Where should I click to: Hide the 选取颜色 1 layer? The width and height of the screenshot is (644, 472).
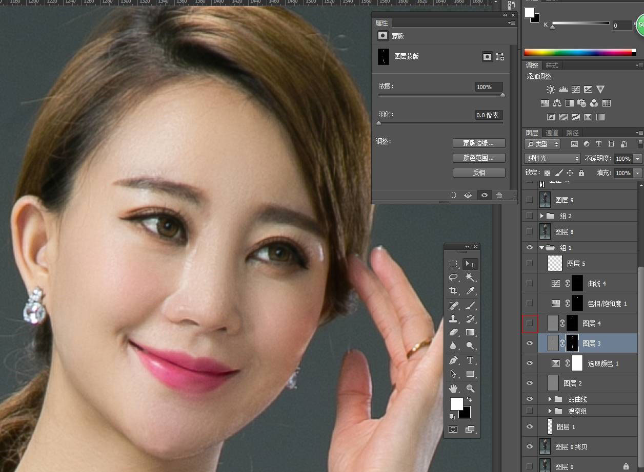click(530, 363)
